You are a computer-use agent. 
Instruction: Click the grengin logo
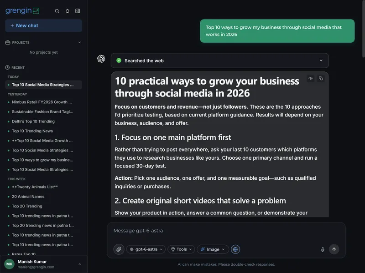click(22, 10)
